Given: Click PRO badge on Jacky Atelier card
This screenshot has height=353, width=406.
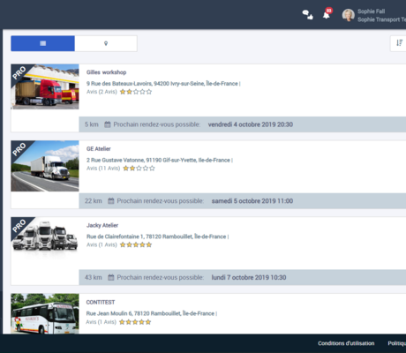Looking at the screenshot, I should pos(19,226).
